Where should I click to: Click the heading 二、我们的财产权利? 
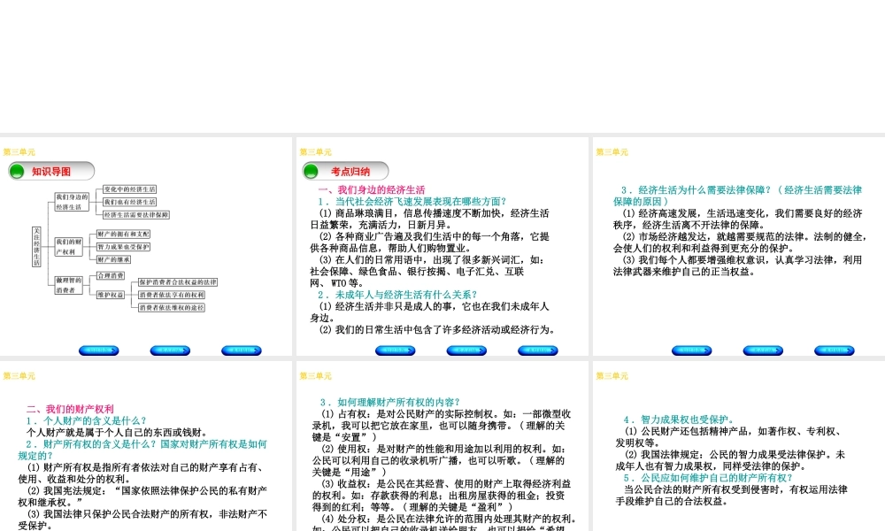click(70, 409)
